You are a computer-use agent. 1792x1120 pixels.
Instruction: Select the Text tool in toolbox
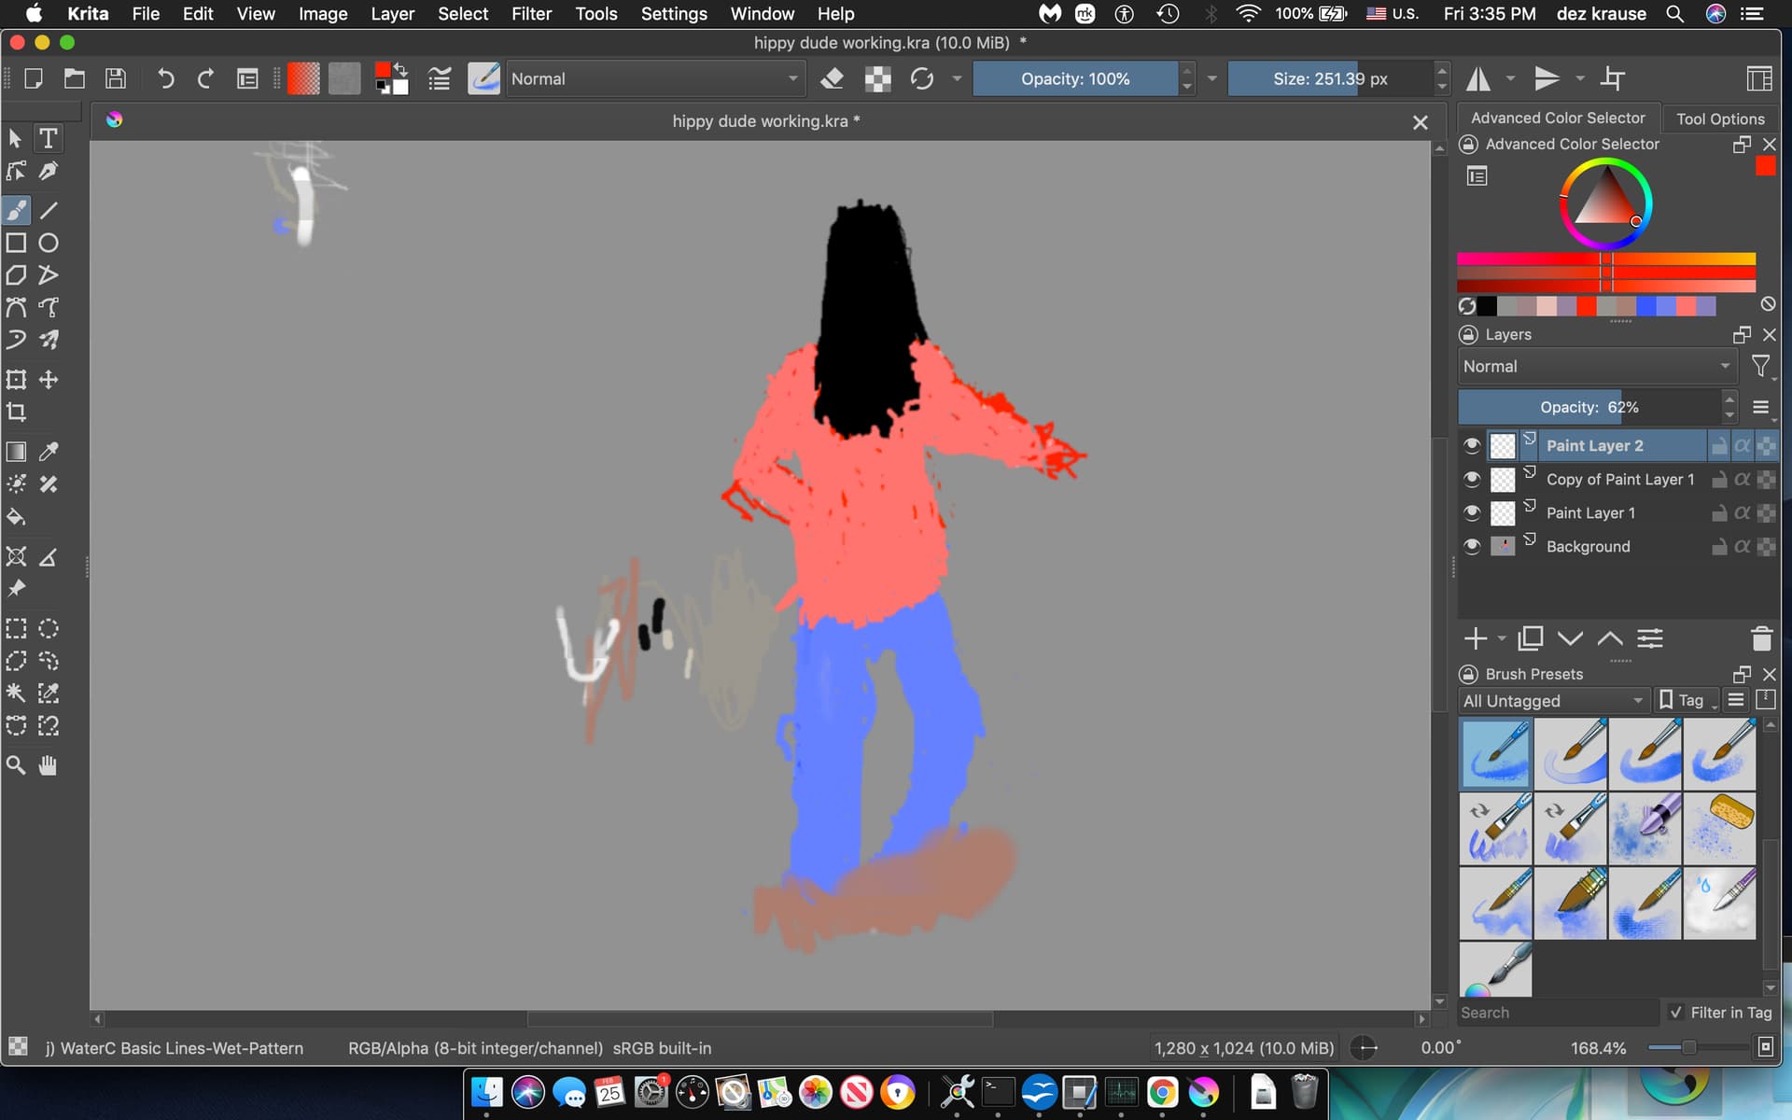48,139
